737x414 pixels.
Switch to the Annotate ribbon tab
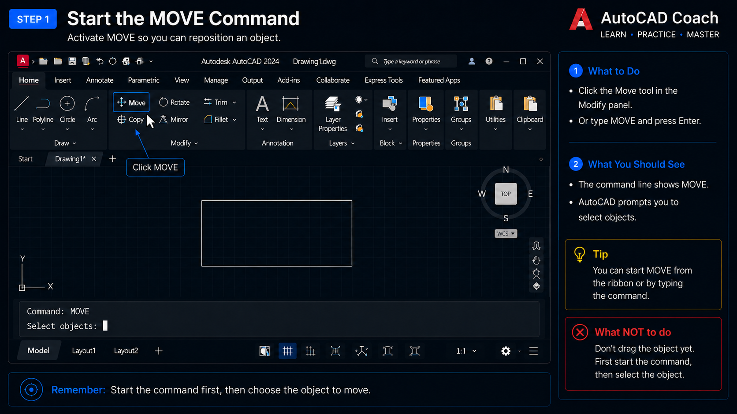click(100, 80)
